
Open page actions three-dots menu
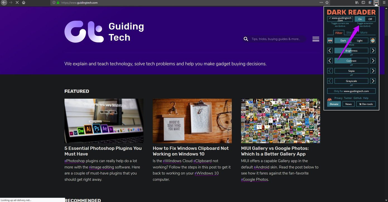point(321,3)
